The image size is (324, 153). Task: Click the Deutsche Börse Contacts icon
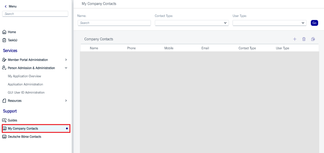pyautogui.click(x=4, y=136)
